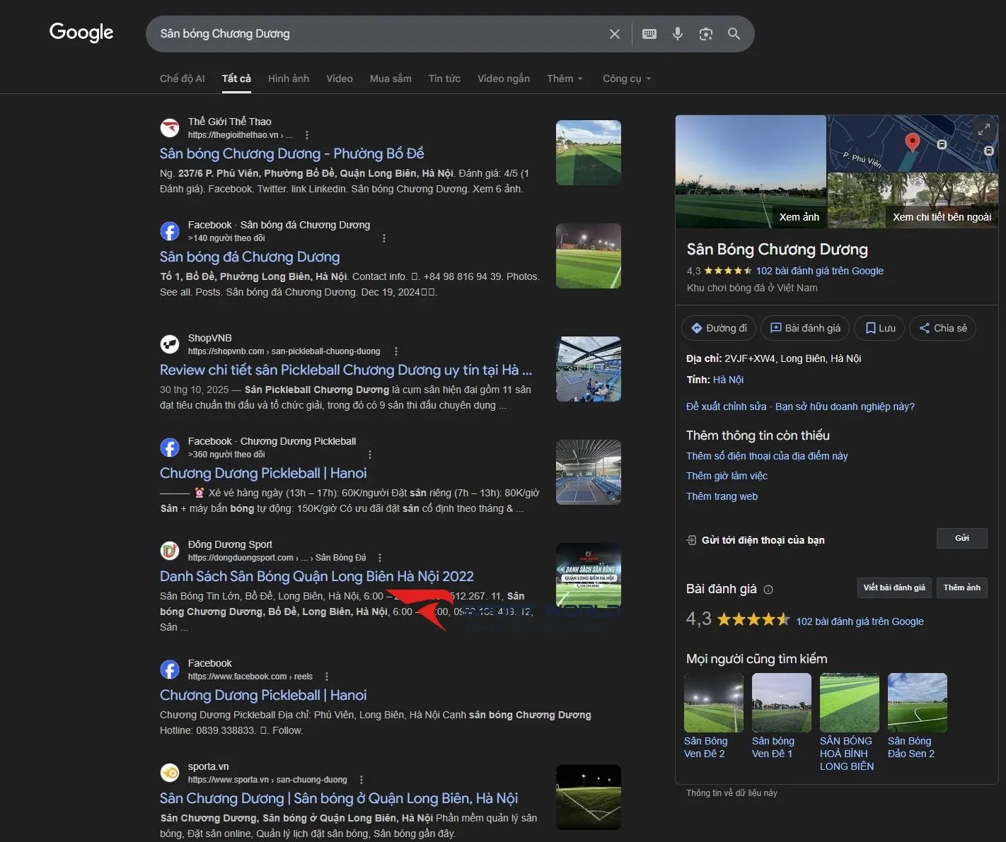Start voice search with the microphone icon

[677, 34]
